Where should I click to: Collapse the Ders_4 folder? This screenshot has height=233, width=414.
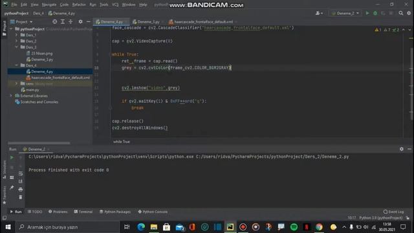pos(16,65)
